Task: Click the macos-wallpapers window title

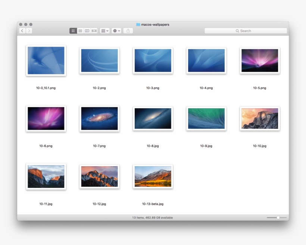Action: tap(155, 25)
